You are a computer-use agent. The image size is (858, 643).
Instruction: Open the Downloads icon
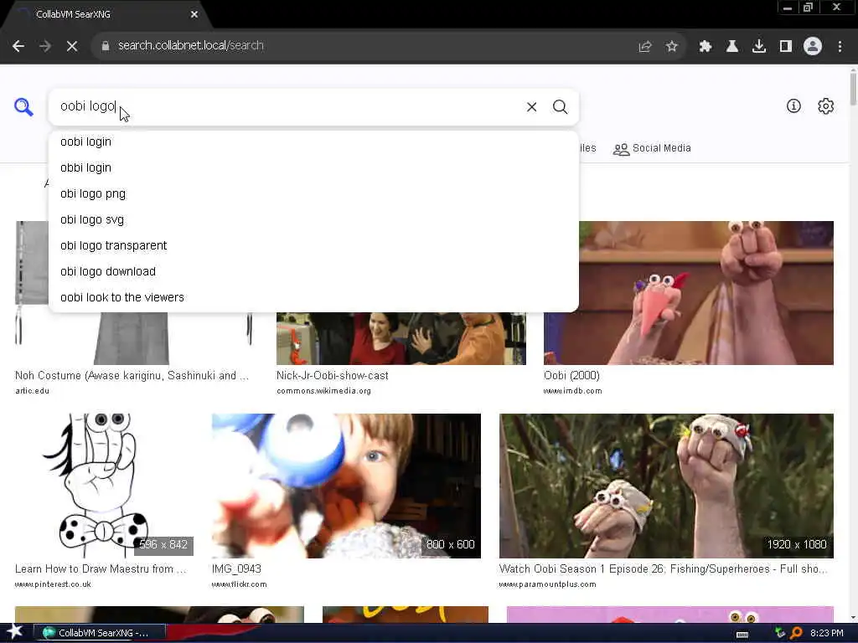point(759,47)
